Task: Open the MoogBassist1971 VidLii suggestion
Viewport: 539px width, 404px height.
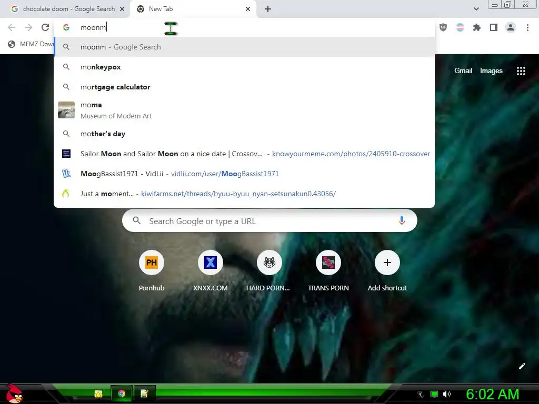Action: [244, 174]
